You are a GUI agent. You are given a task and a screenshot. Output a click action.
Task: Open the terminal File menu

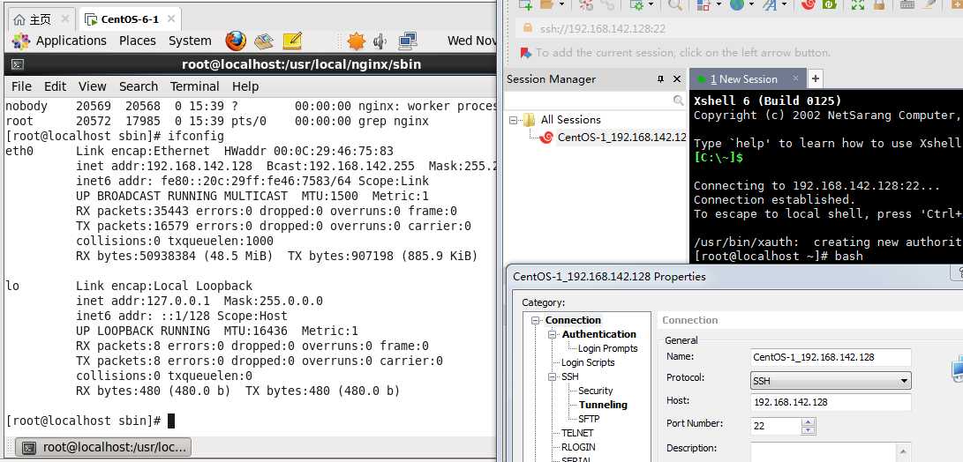(x=21, y=86)
